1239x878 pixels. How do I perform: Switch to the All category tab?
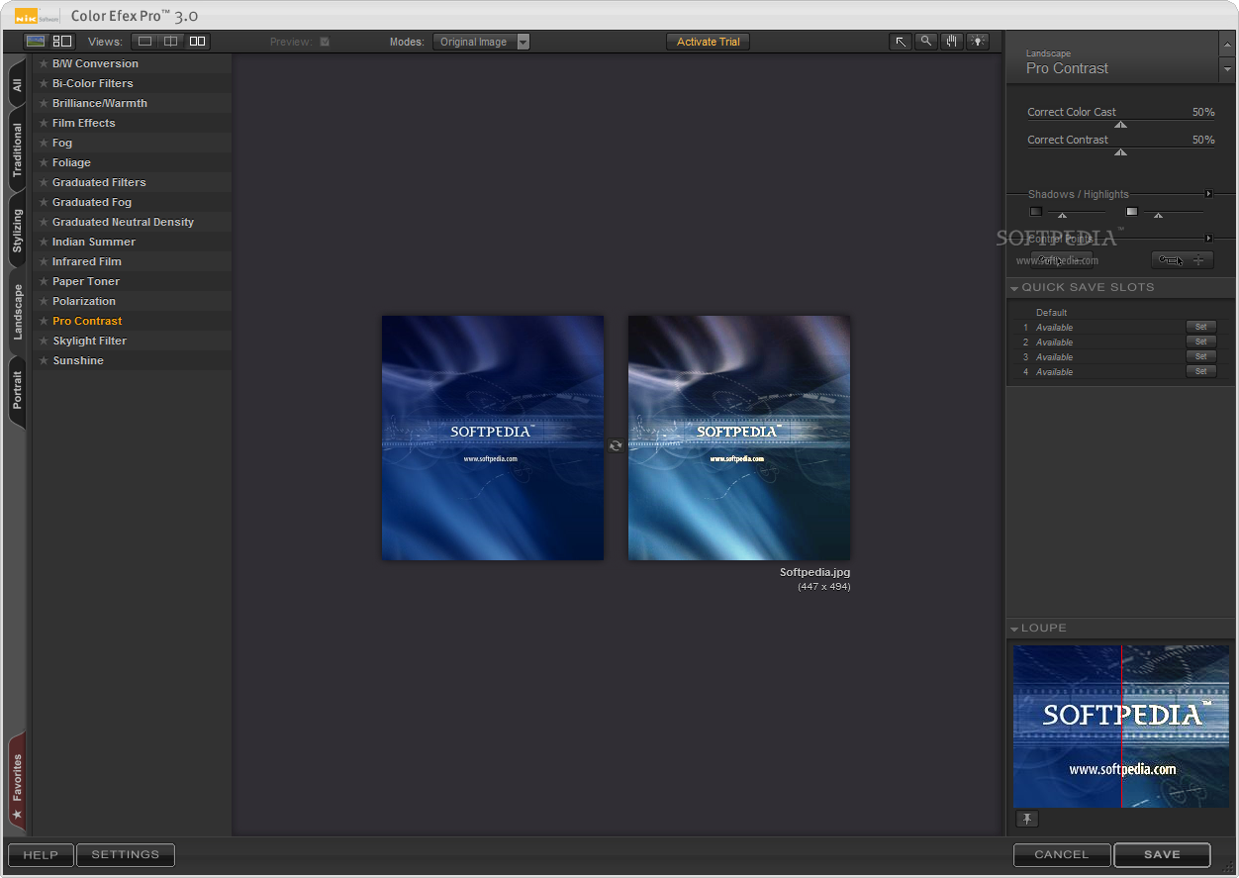17,86
